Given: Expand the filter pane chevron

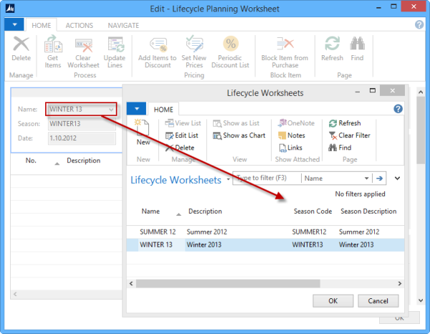Looking at the screenshot, I should (x=397, y=178).
